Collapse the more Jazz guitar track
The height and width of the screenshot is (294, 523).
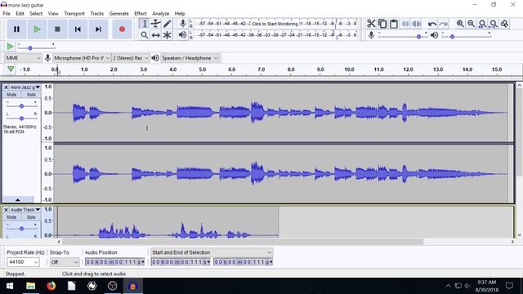[18, 199]
